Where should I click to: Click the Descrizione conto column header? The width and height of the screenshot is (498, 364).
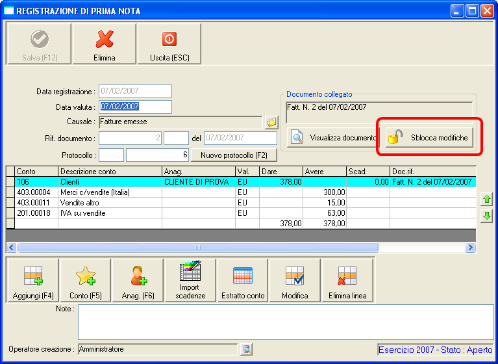pyautogui.click(x=110, y=172)
